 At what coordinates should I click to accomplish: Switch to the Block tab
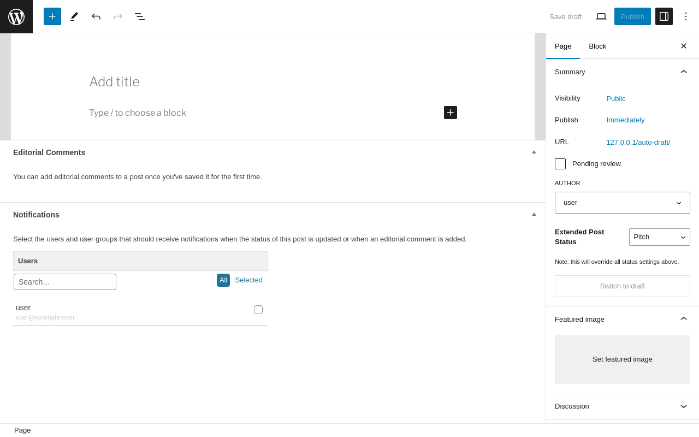coord(597,46)
